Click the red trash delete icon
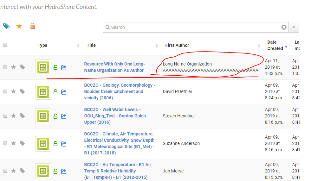The image size is (330, 181). point(33,26)
